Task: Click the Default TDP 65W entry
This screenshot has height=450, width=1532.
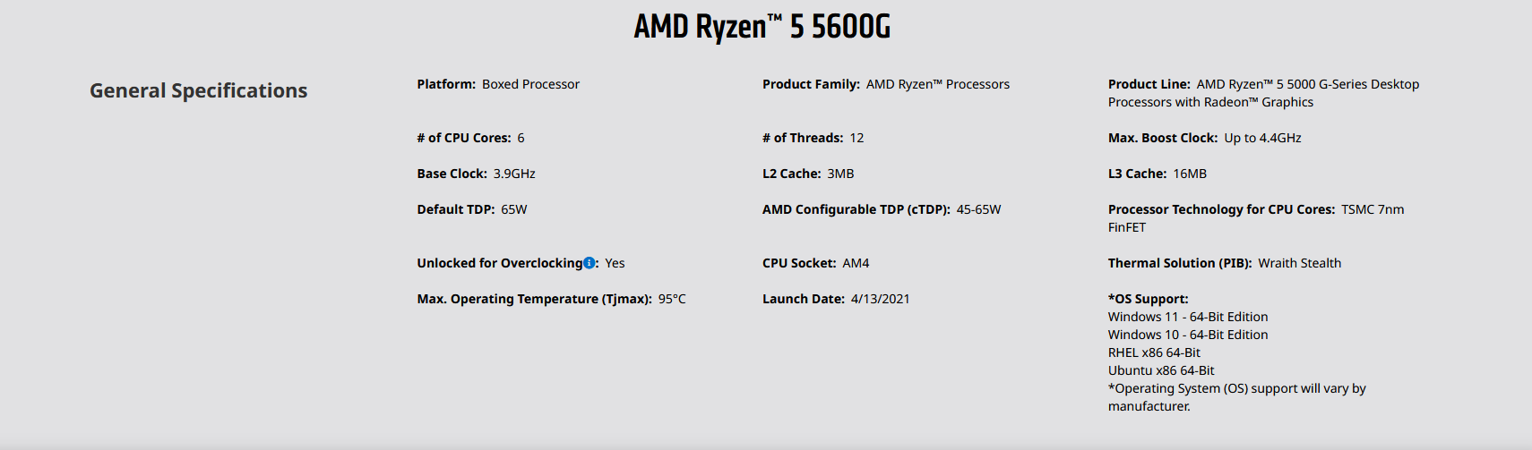Action: (x=472, y=209)
